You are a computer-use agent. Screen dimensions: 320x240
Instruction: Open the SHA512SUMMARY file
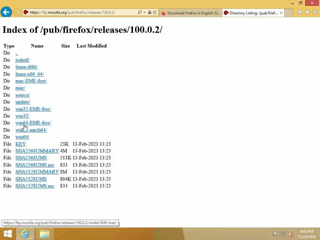(x=37, y=172)
